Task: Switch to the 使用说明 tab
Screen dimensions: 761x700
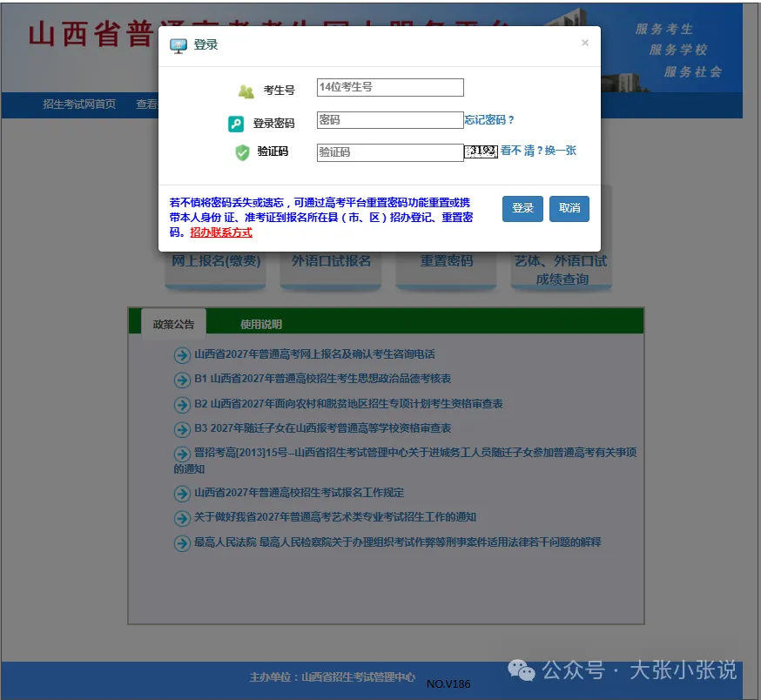Action: click(261, 324)
